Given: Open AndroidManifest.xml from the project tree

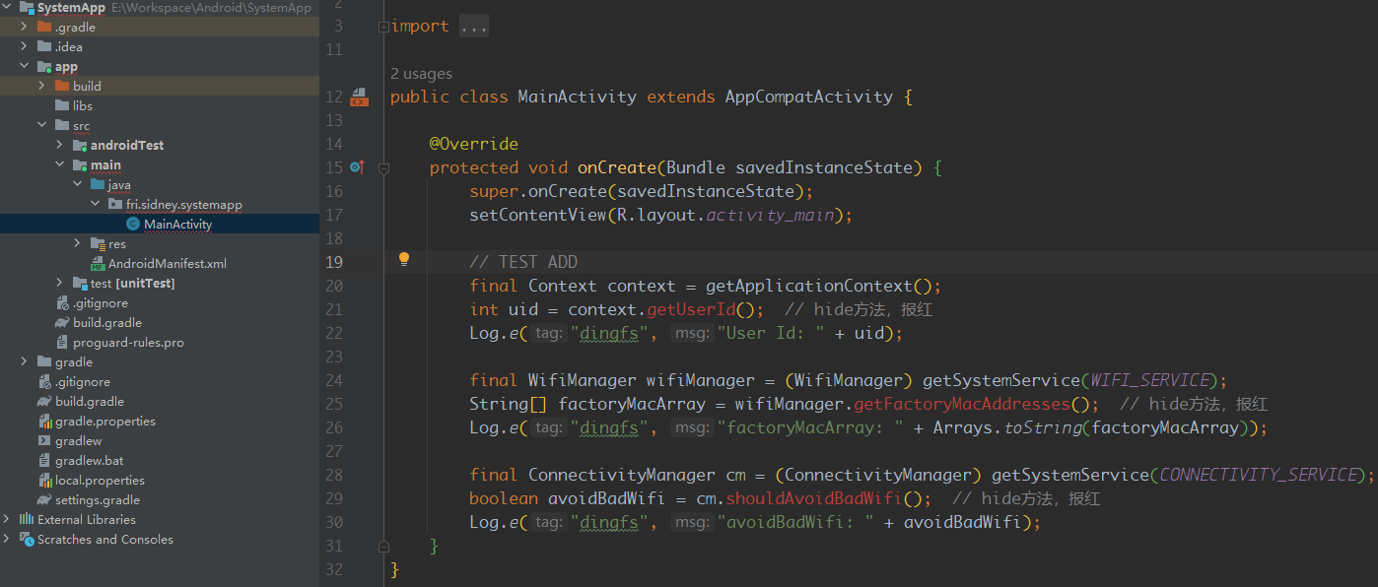Looking at the screenshot, I should pyautogui.click(x=167, y=264).
